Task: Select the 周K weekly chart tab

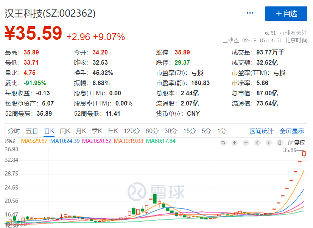Action: pos(65,131)
